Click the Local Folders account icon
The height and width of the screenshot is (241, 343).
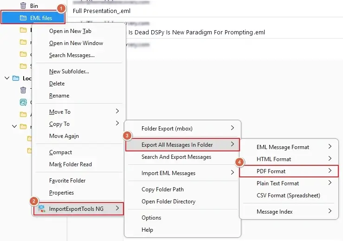[x=16, y=78]
